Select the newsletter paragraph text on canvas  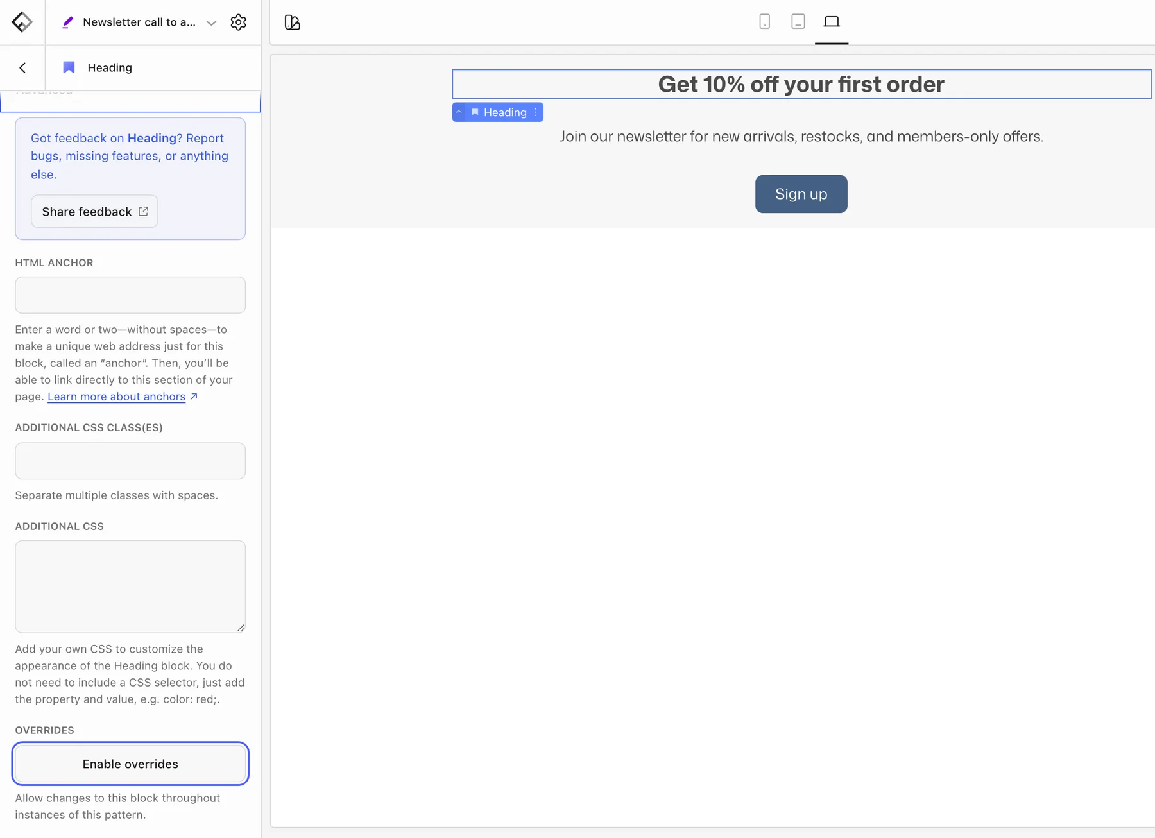tap(801, 137)
